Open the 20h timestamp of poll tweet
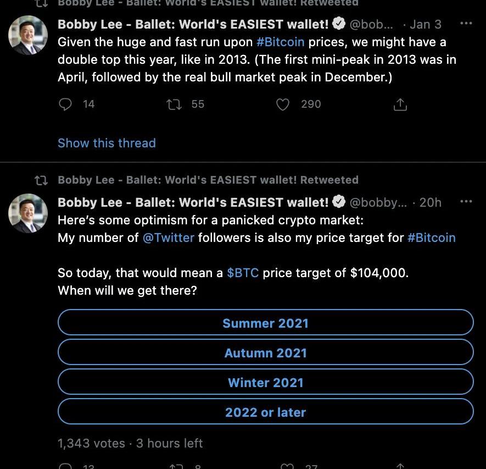 [x=430, y=202]
